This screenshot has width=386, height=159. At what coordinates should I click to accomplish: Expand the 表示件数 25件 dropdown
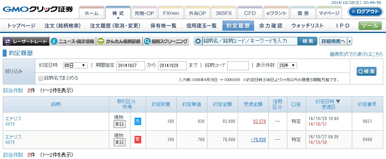[288, 66]
